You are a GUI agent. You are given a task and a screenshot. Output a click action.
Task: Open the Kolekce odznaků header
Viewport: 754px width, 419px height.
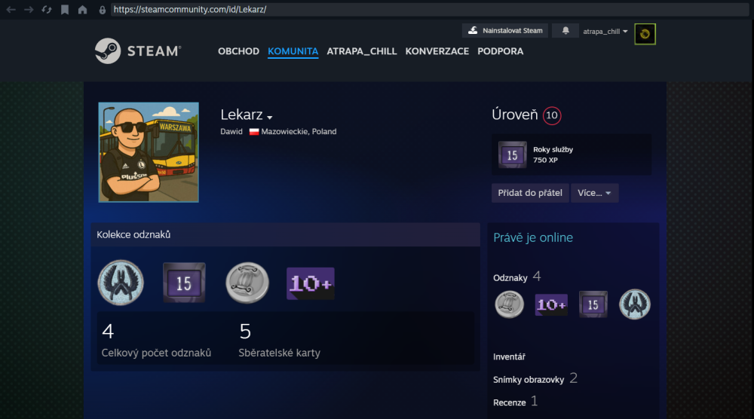coord(285,234)
